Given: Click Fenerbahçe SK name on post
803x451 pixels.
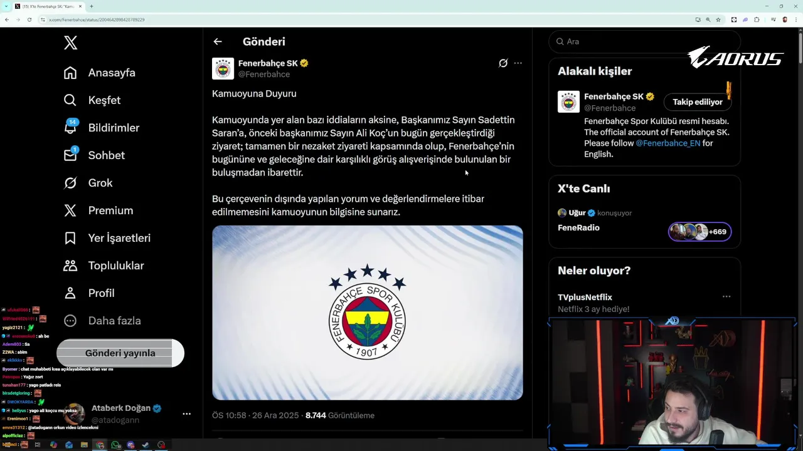Looking at the screenshot, I should [268, 63].
